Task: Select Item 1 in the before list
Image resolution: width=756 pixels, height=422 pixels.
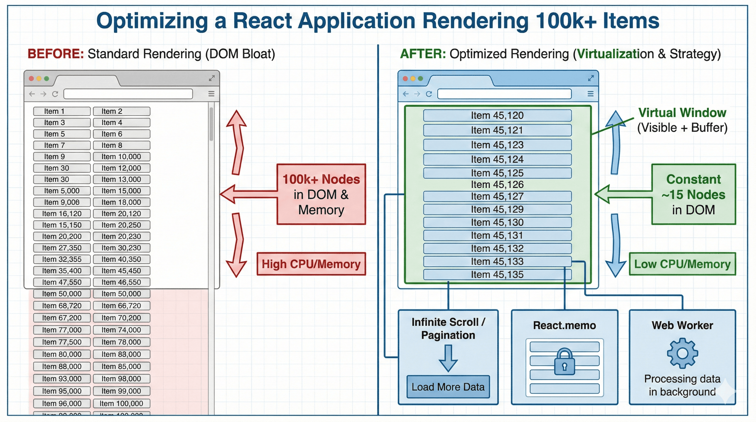Action: pyautogui.click(x=62, y=111)
